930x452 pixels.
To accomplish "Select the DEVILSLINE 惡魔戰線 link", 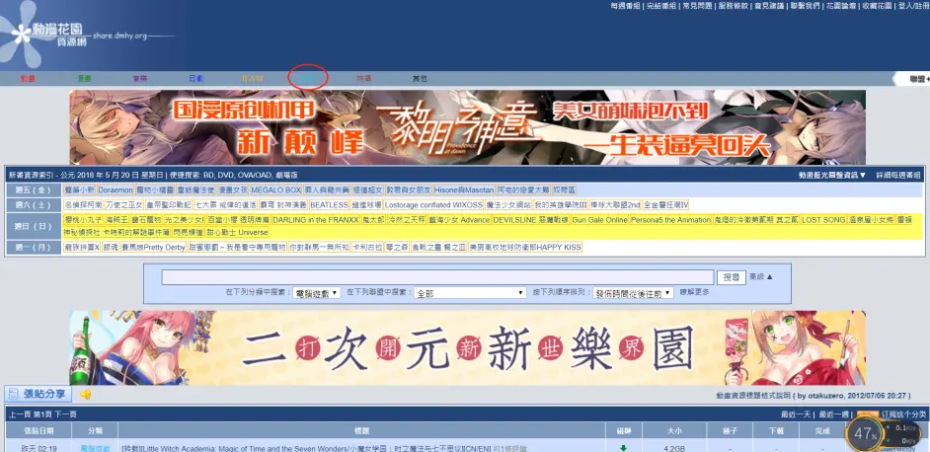I will pyautogui.click(x=530, y=220).
